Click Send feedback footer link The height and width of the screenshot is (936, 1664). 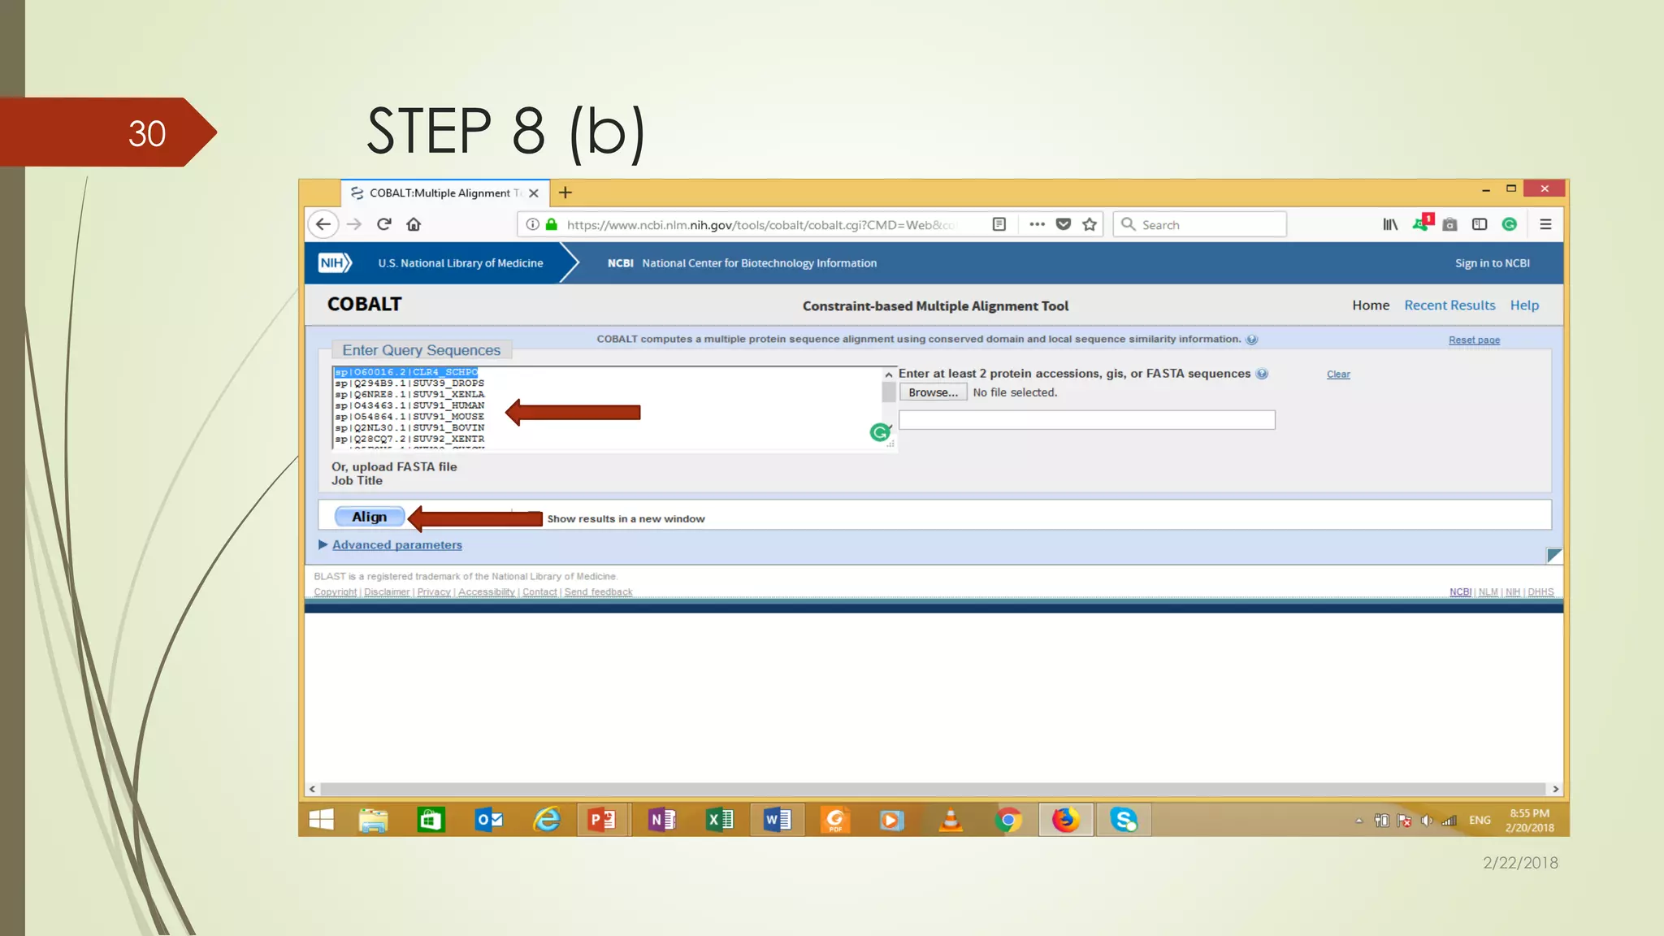tap(598, 592)
